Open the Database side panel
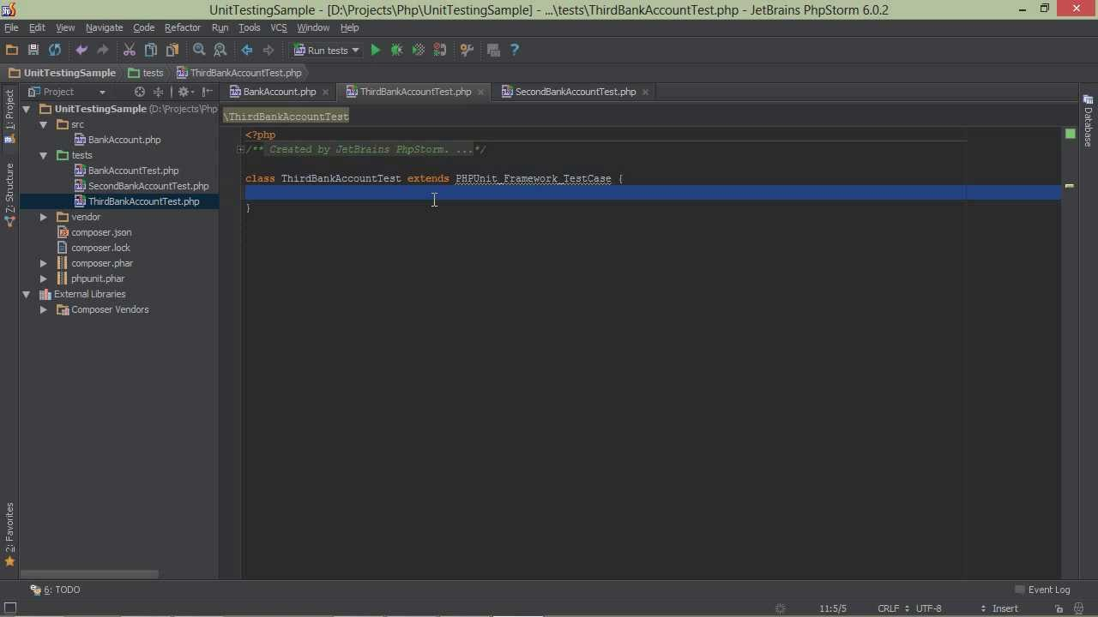This screenshot has height=617, width=1098. 1088,121
